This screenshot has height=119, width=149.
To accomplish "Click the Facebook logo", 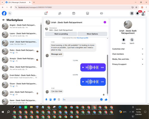I will click(4, 13).
